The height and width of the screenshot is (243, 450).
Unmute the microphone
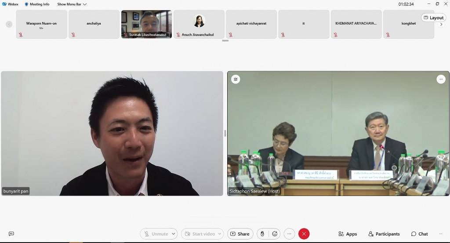point(156,234)
